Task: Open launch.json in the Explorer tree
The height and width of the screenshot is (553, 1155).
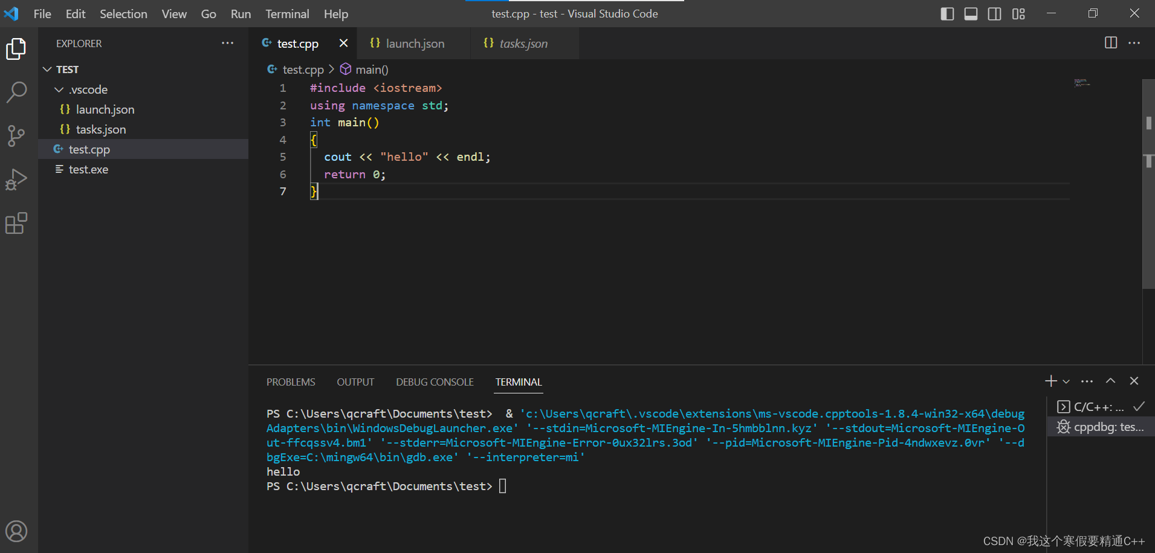Action: point(143,109)
